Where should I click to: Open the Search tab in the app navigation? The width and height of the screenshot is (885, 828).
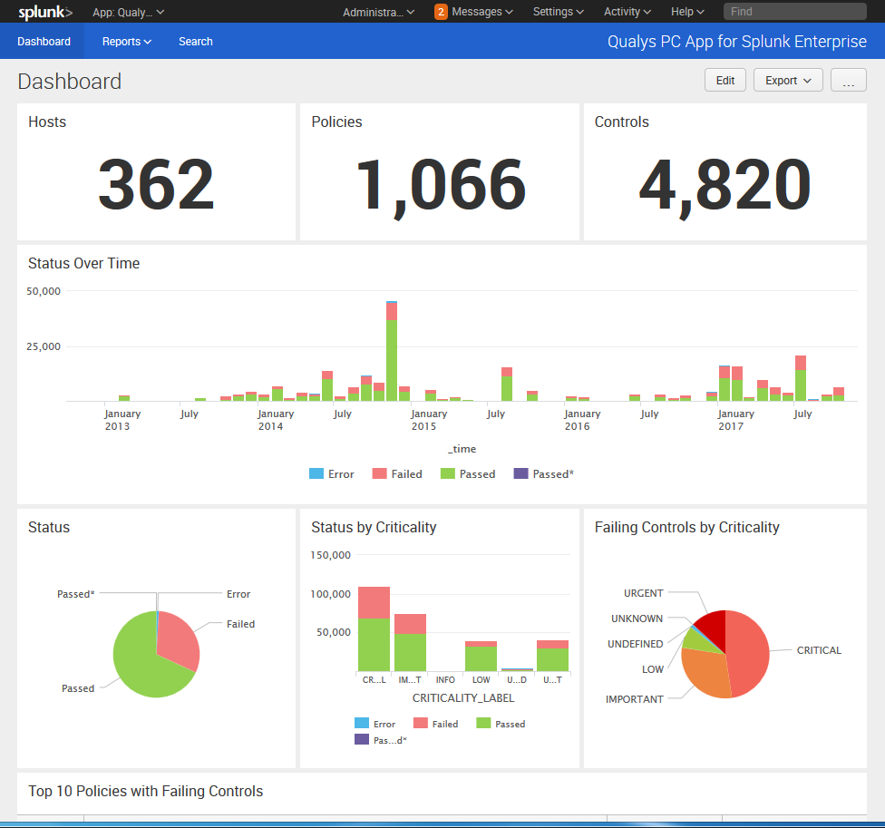(x=195, y=41)
